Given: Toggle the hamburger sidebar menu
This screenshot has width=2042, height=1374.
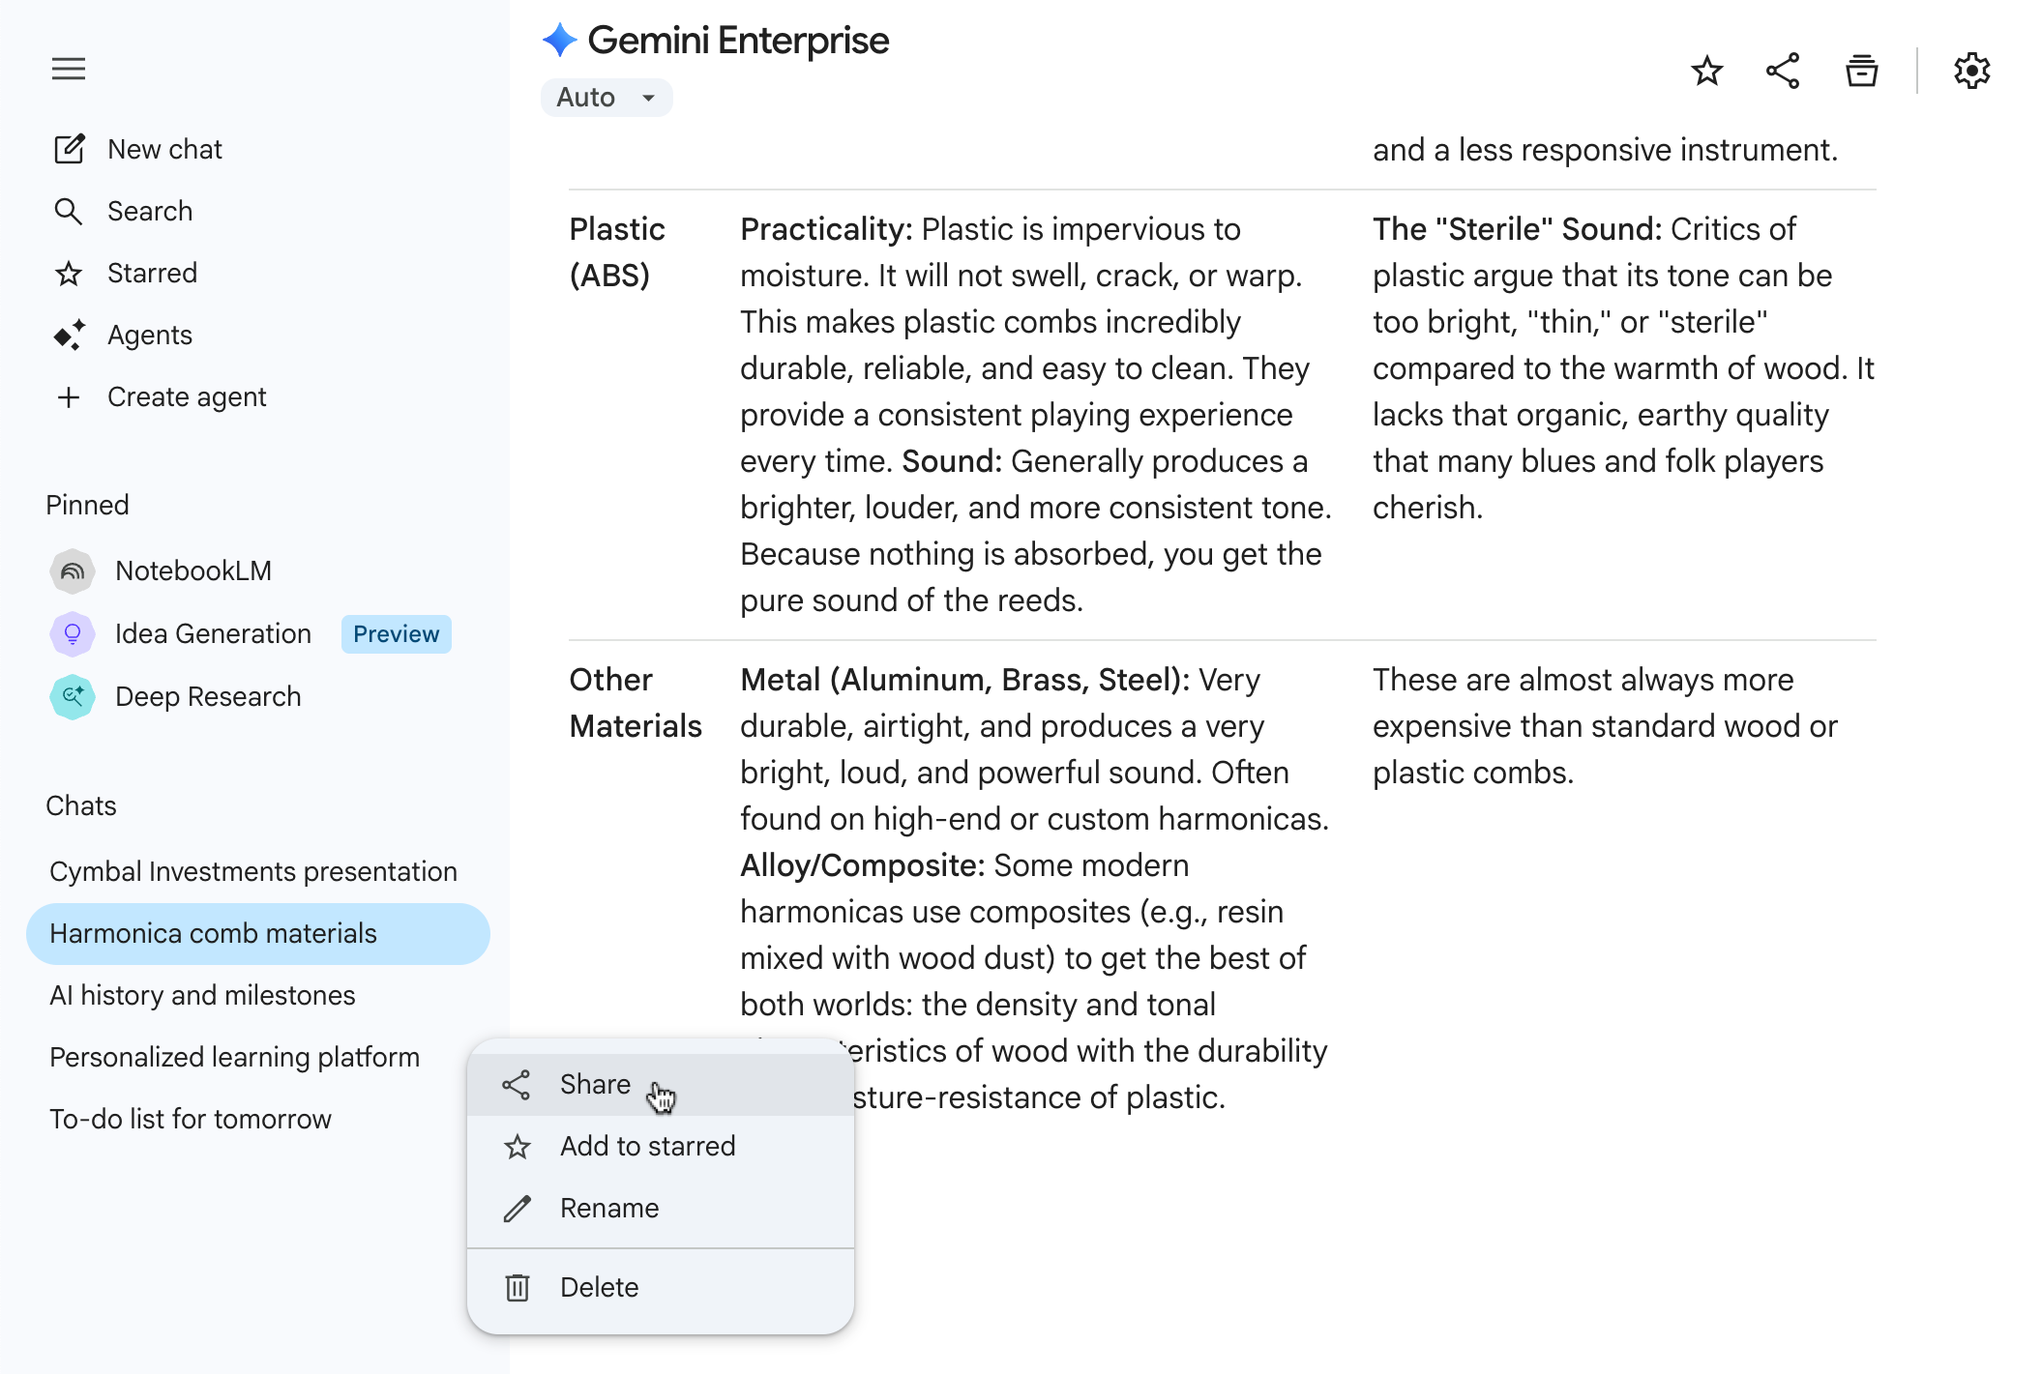Looking at the screenshot, I should pos(69,69).
